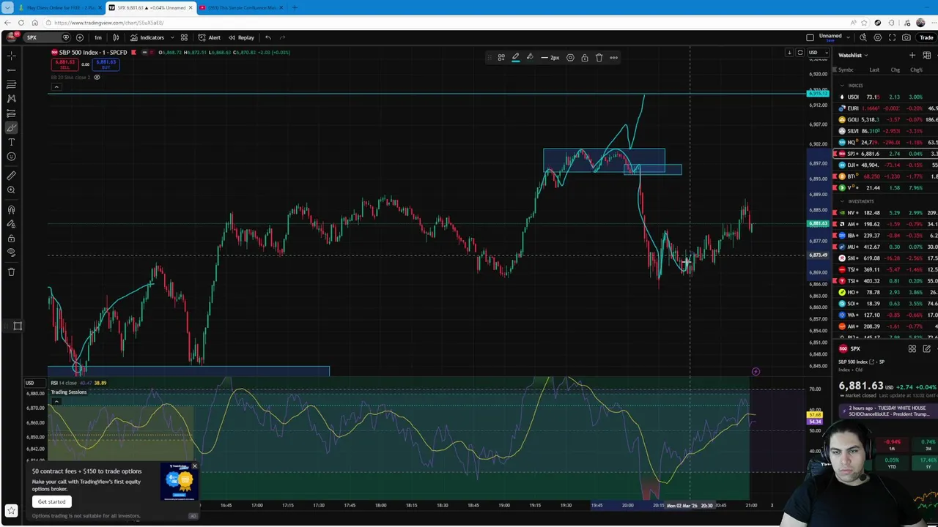Open the Indicators dialog
938x527 pixels.
pos(147,37)
